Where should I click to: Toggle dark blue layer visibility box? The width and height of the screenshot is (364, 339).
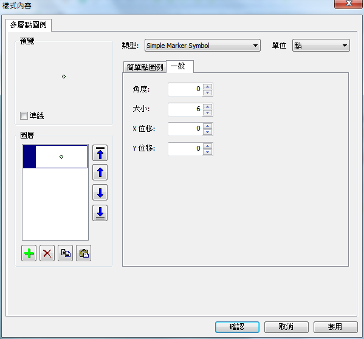30,157
